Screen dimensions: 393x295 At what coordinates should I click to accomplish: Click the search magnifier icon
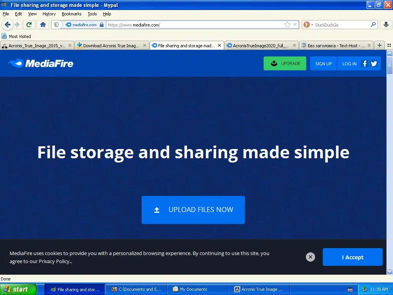click(x=373, y=25)
